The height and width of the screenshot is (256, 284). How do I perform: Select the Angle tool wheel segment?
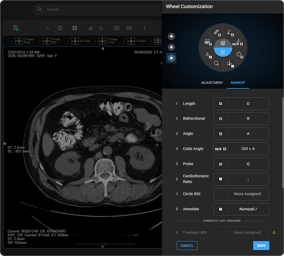pos(230,32)
